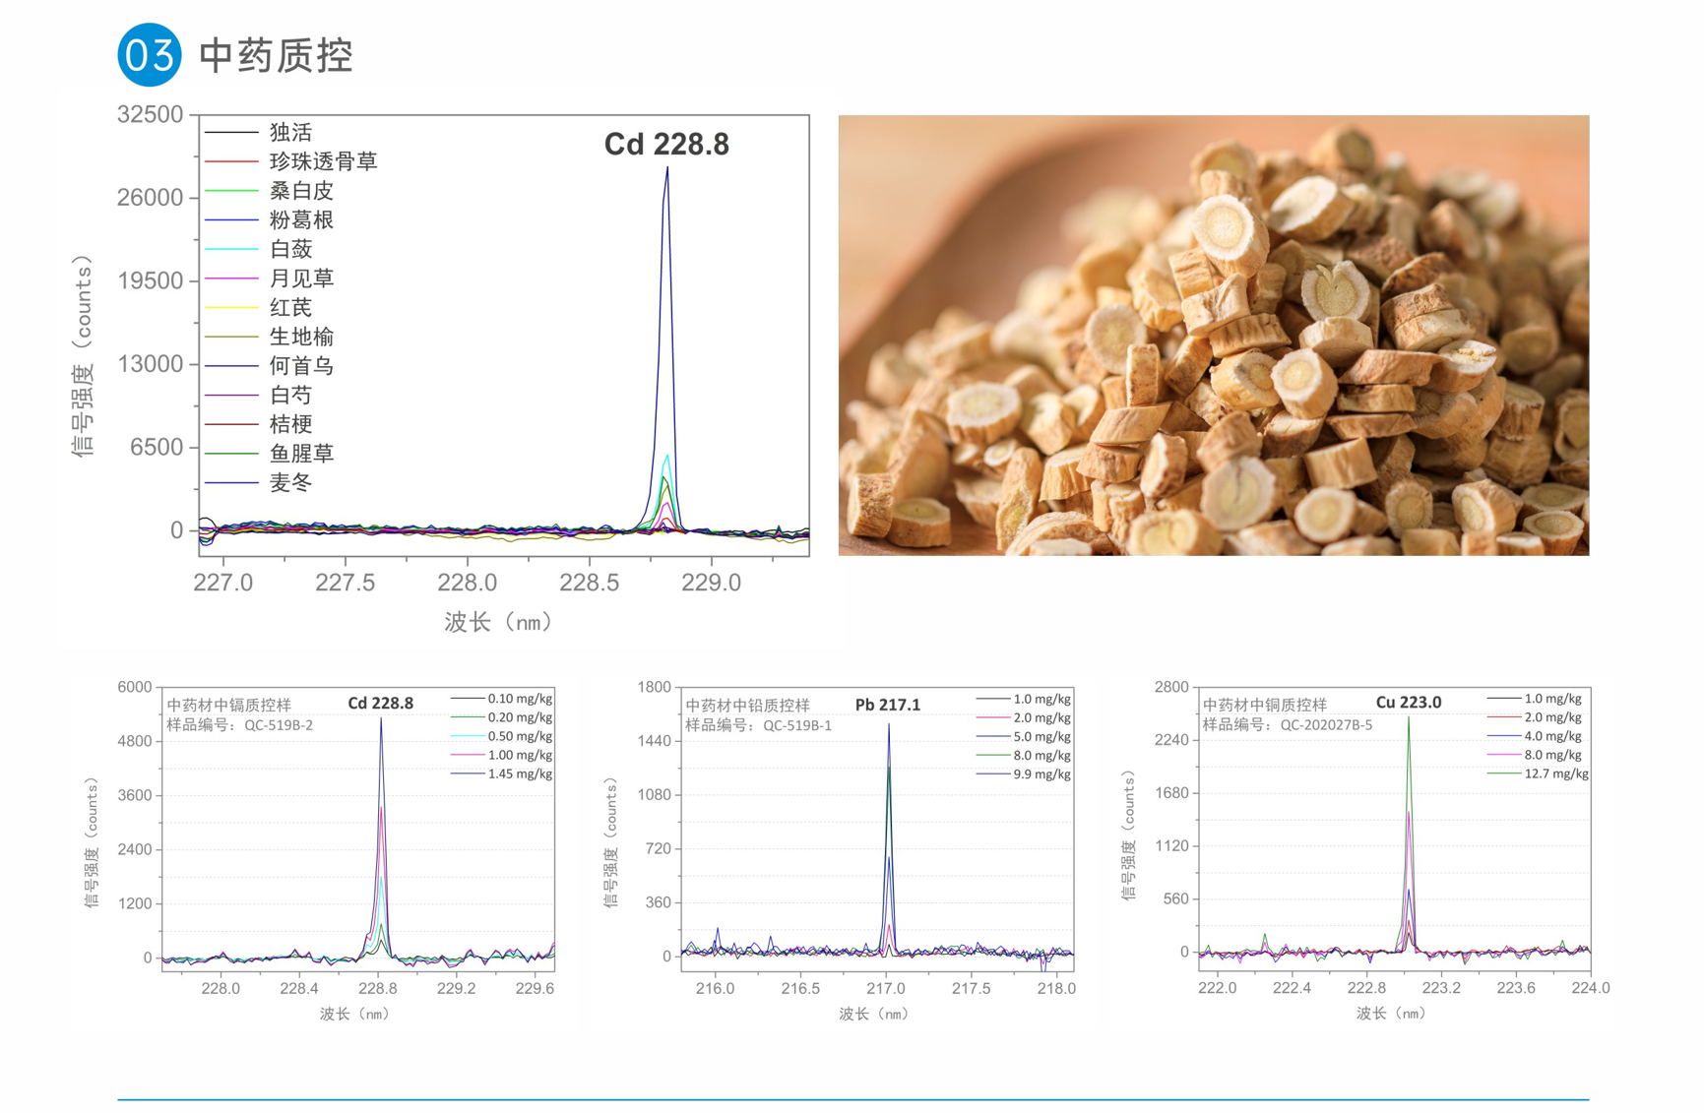Open the sliced herbal root photo
This screenshot has height=1113, width=1704.
[1213, 336]
